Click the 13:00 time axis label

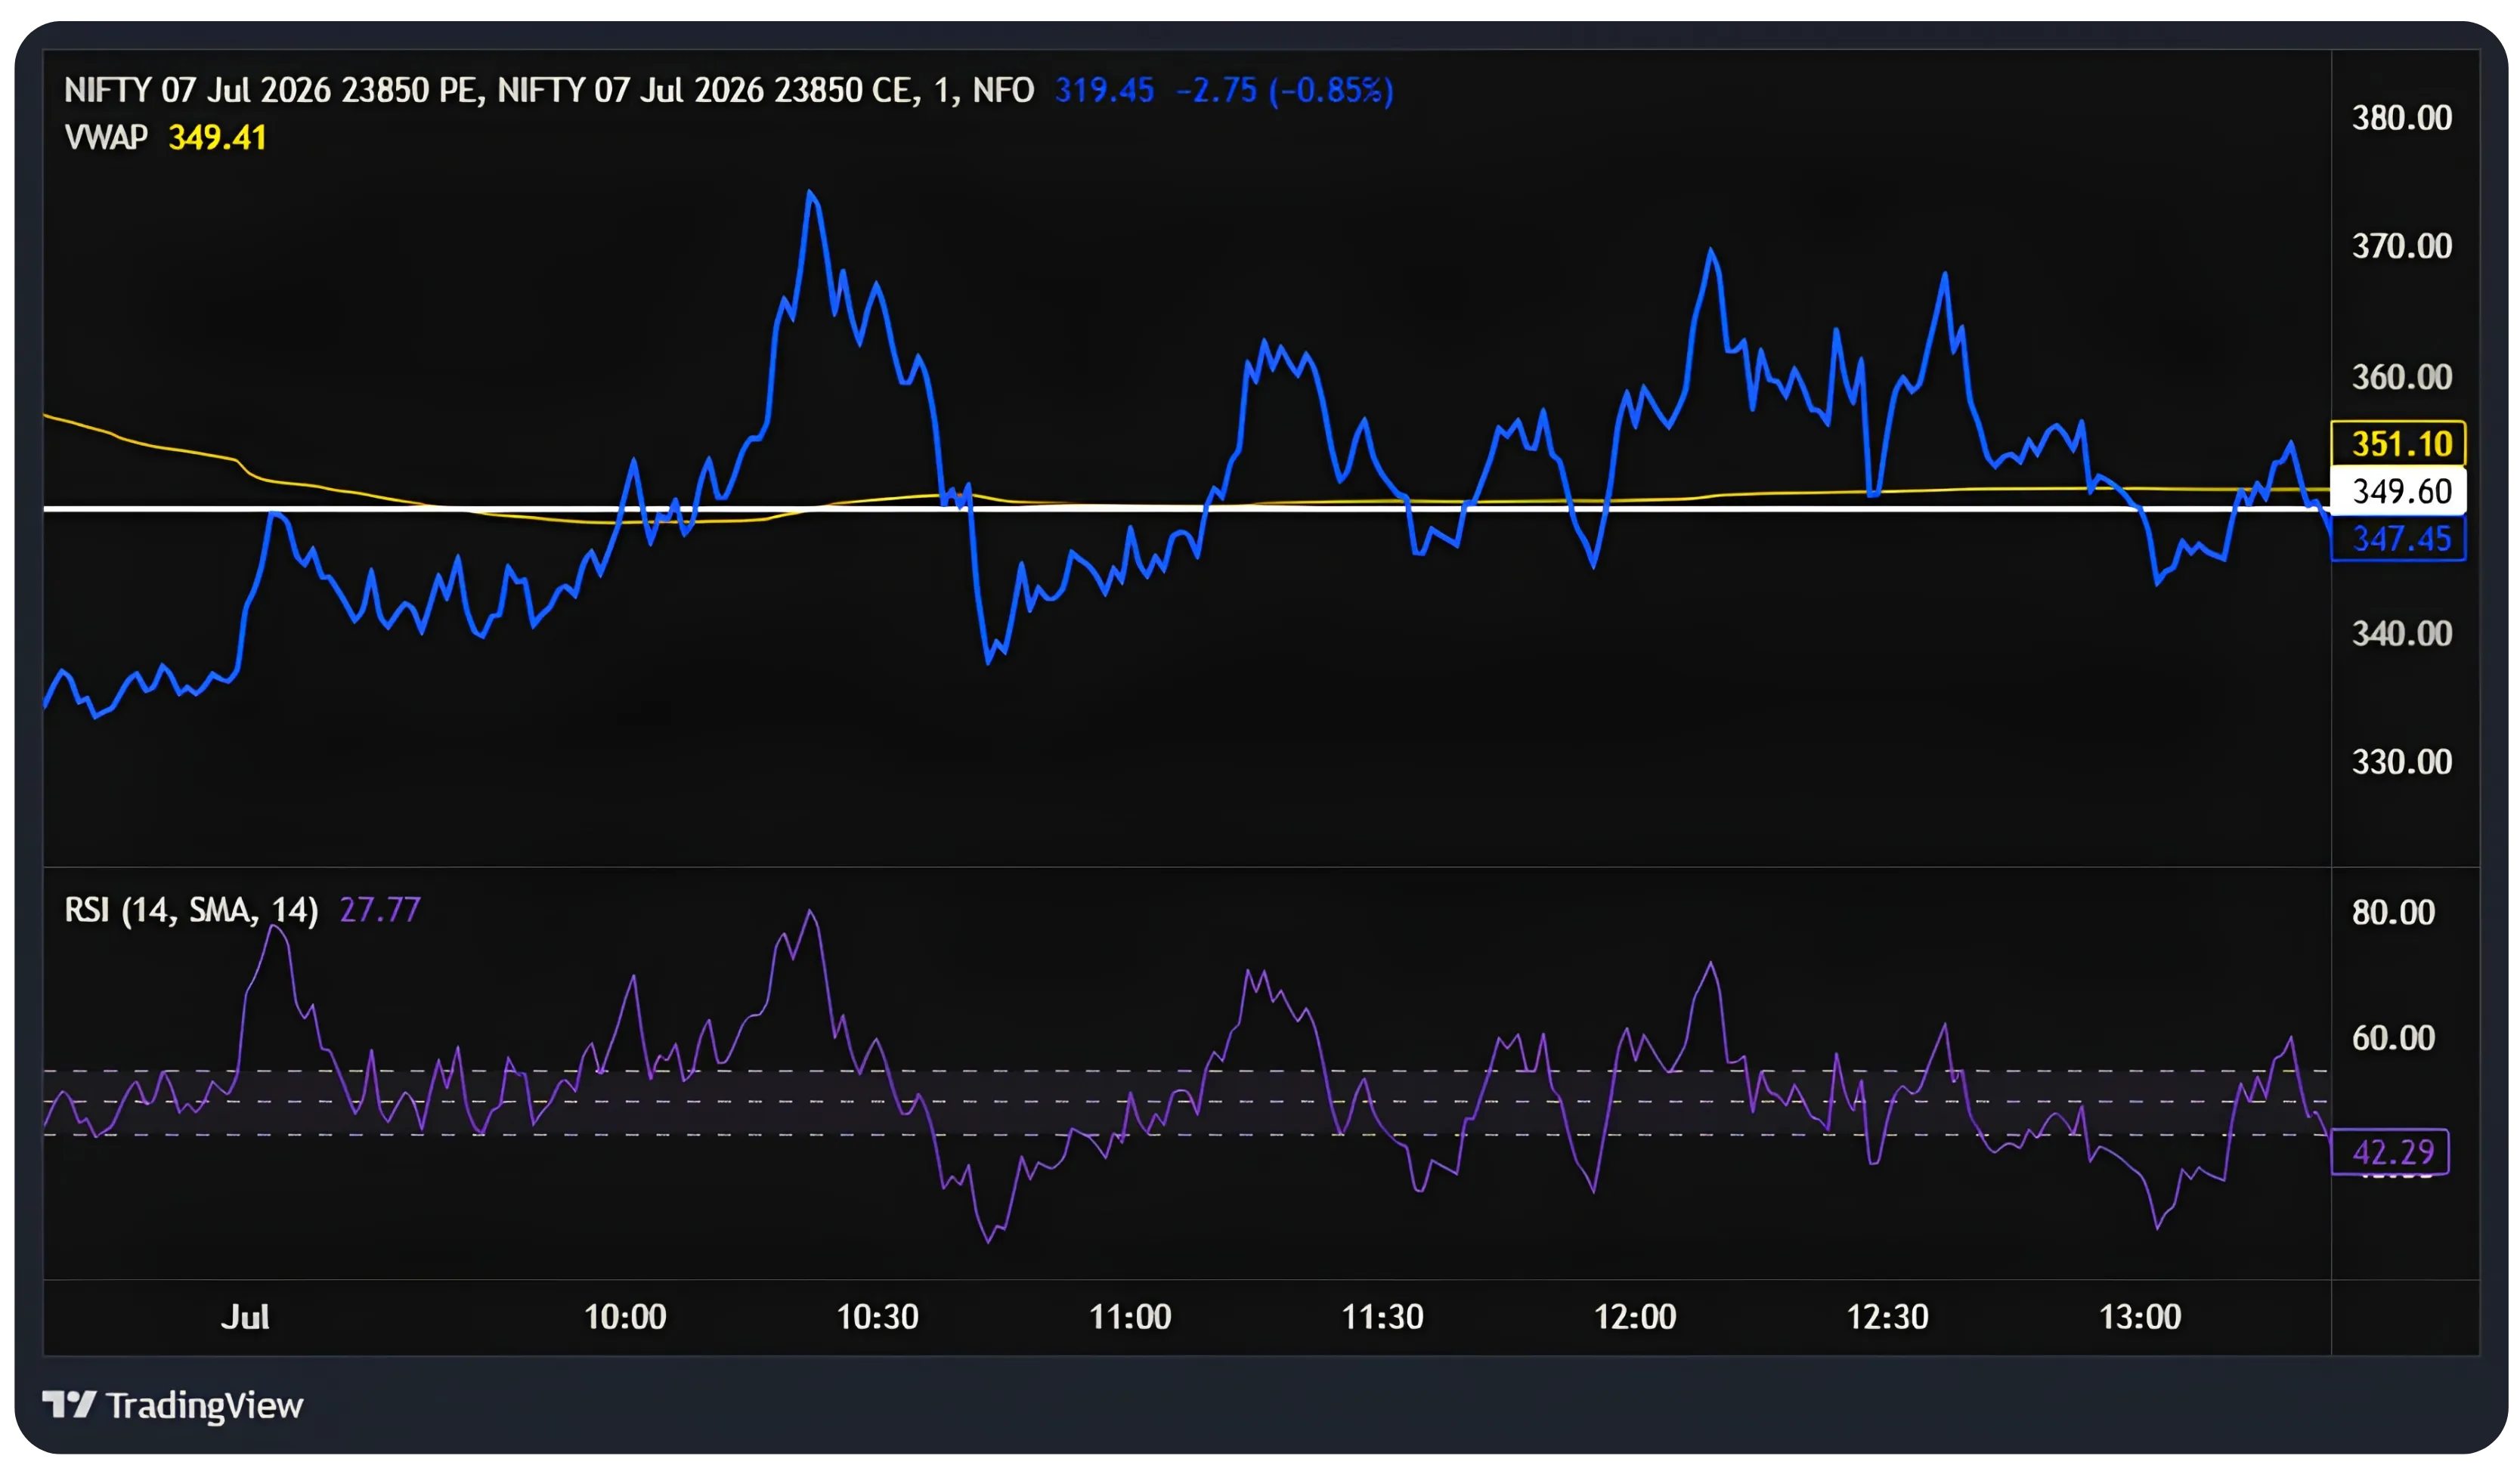2140,1317
